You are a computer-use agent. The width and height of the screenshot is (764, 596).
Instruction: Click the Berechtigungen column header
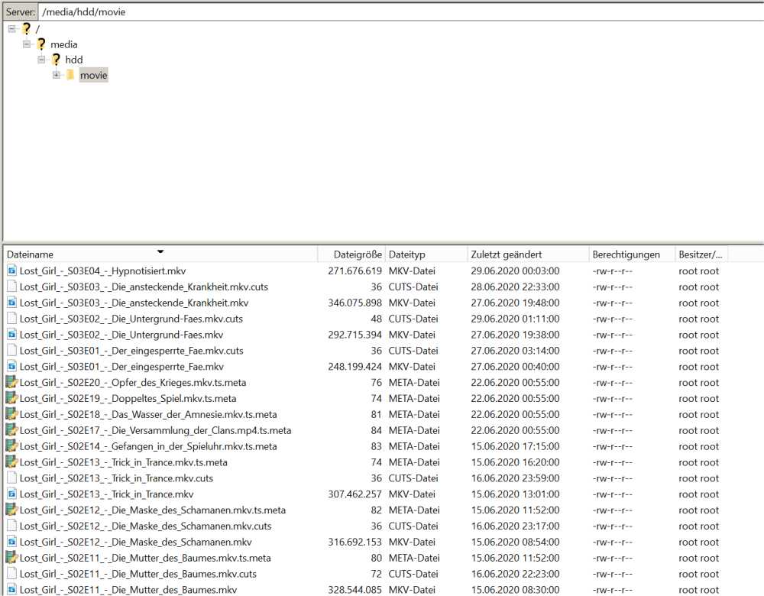[x=626, y=254]
